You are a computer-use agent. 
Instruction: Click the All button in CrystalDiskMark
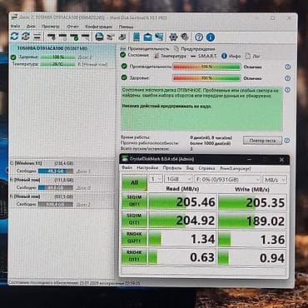pos(134,182)
